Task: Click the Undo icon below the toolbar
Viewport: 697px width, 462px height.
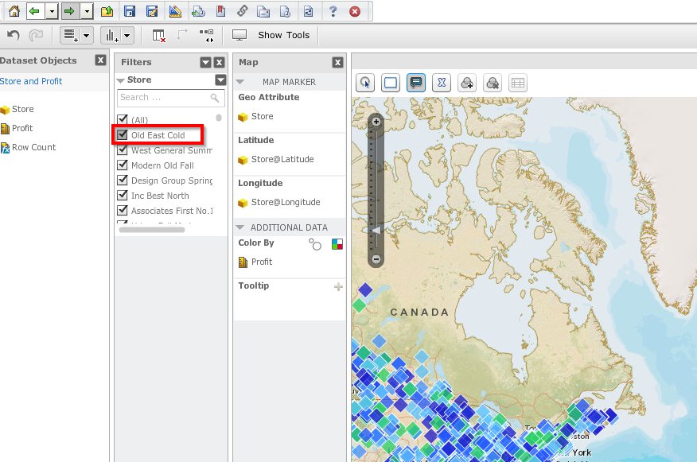Action: (14, 35)
